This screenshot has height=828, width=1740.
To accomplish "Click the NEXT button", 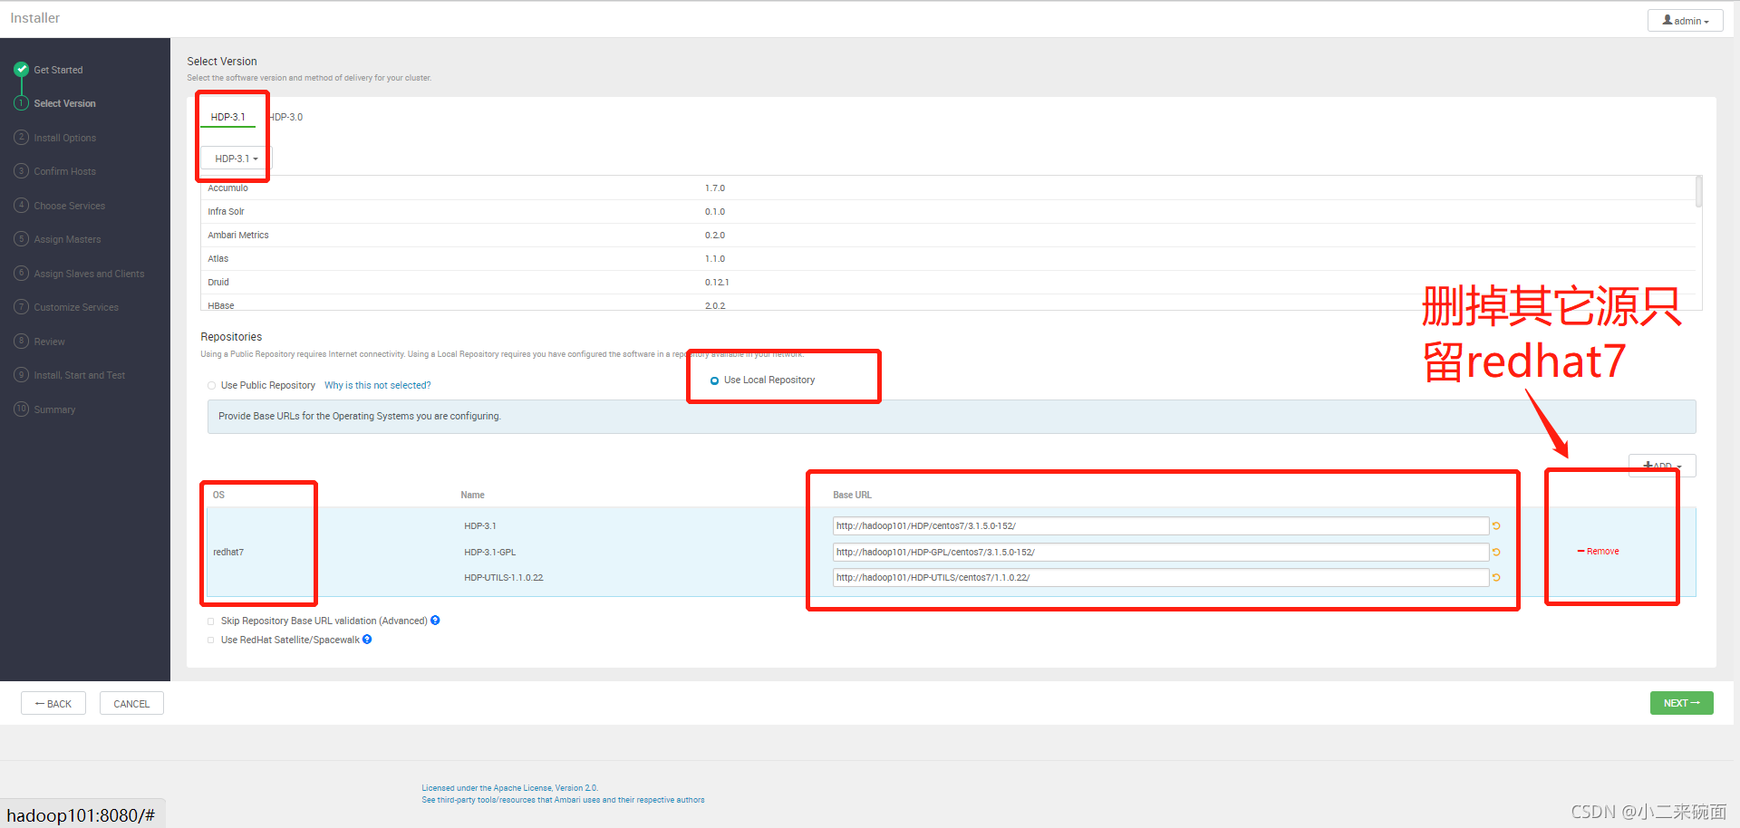I will coord(1681,703).
